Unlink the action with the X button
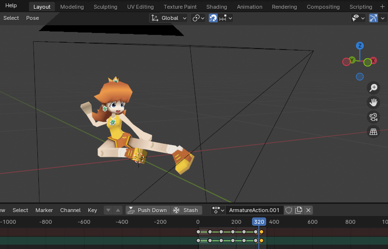Screen dimensions: 388x249 308,210
